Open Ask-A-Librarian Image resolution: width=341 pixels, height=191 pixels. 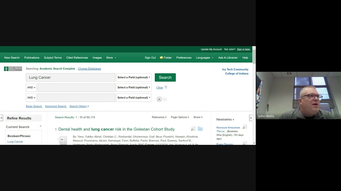pos(228,58)
